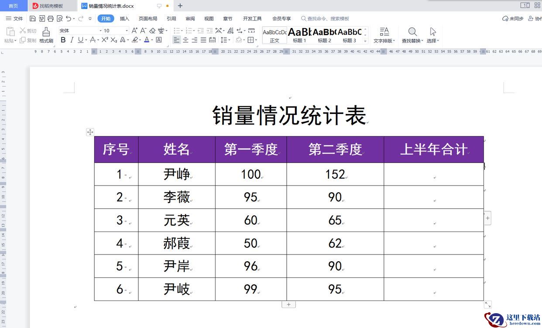This screenshot has height=328, width=542.
Task: Toggle bold formatting
Action: (63, 40)
